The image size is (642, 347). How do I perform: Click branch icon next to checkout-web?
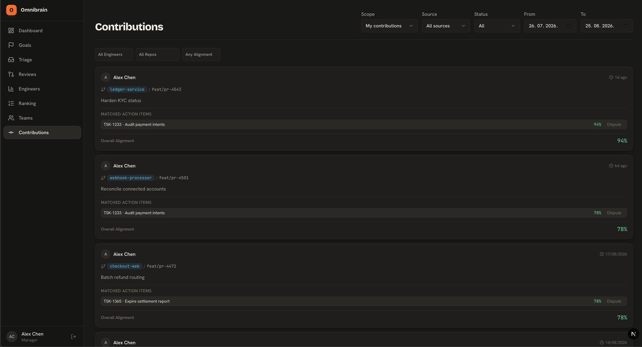(103, 266)
